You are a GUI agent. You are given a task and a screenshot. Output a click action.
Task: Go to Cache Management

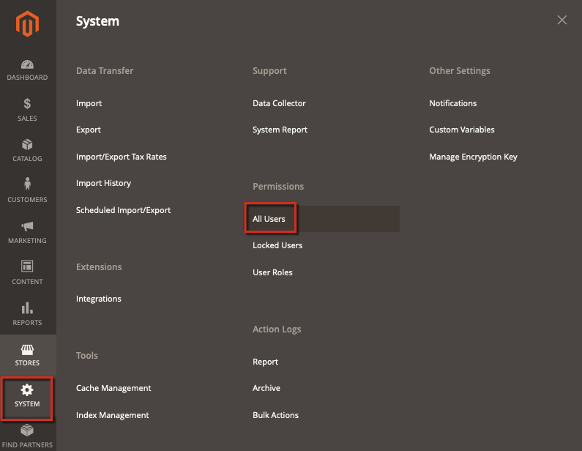[113, 388]
